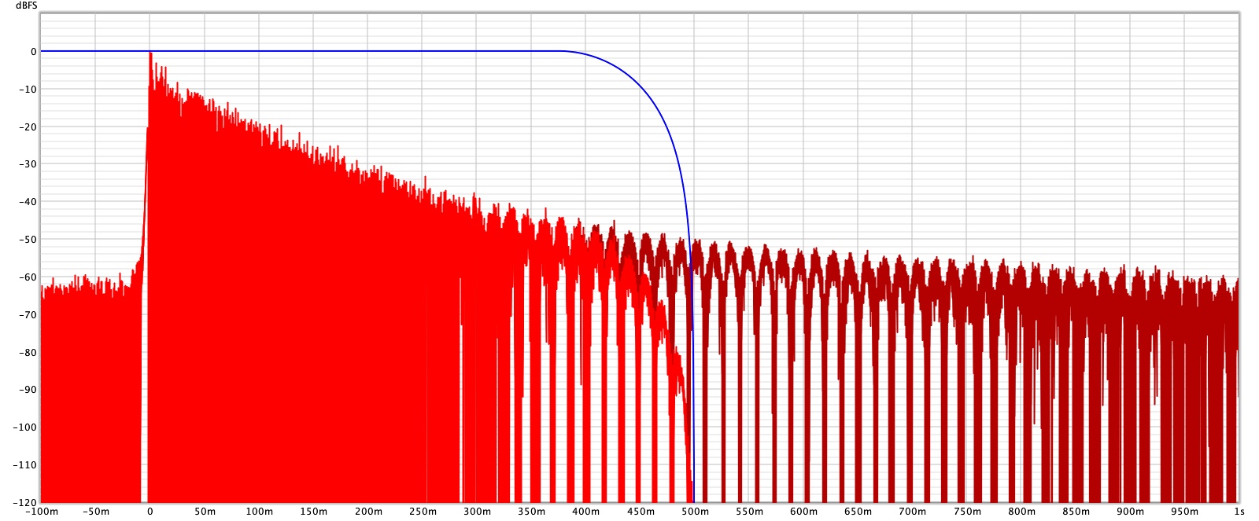Click the 0 label on the vertical dBFS axis
The height and width of the screenshot is (521, 1259).
pos(34,52)
